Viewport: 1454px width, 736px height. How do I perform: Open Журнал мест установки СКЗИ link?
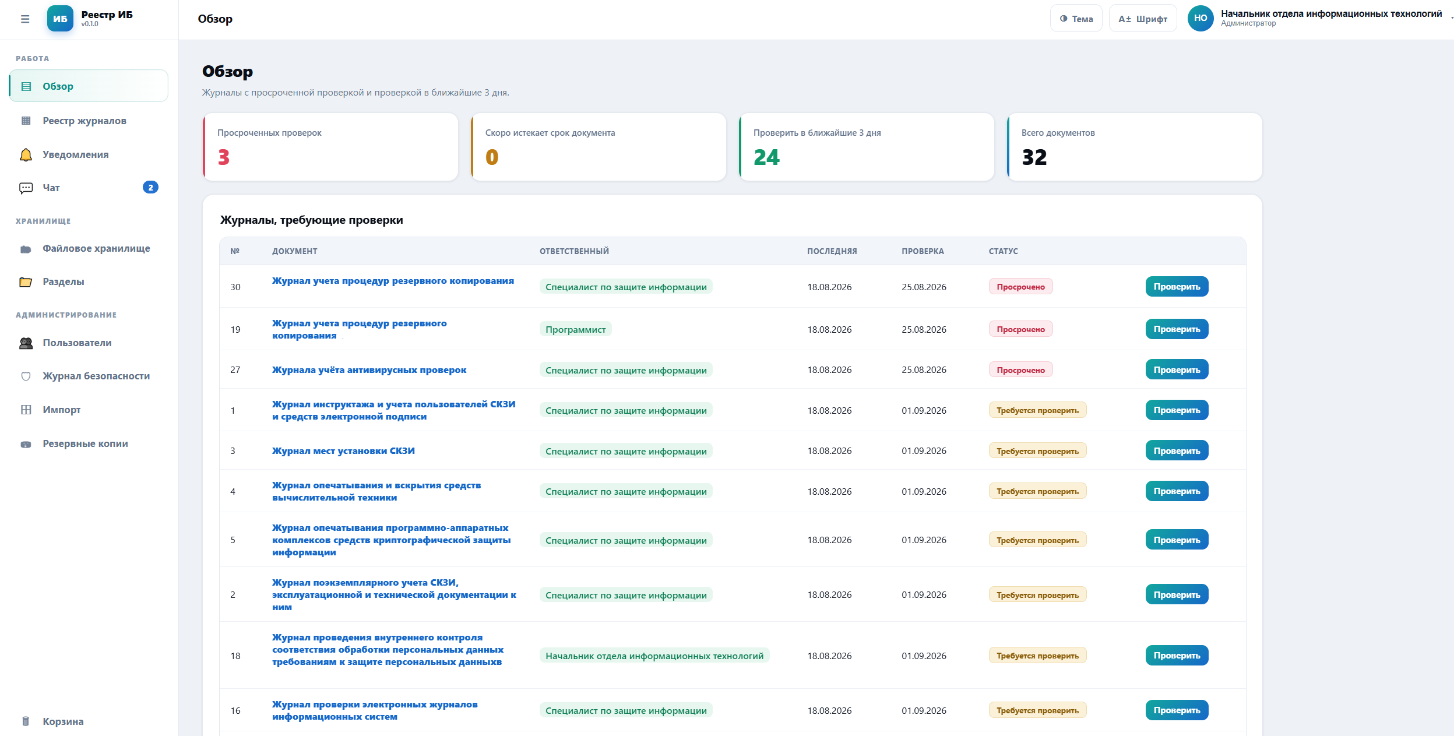pyautogui.click(x=343, y=451)
